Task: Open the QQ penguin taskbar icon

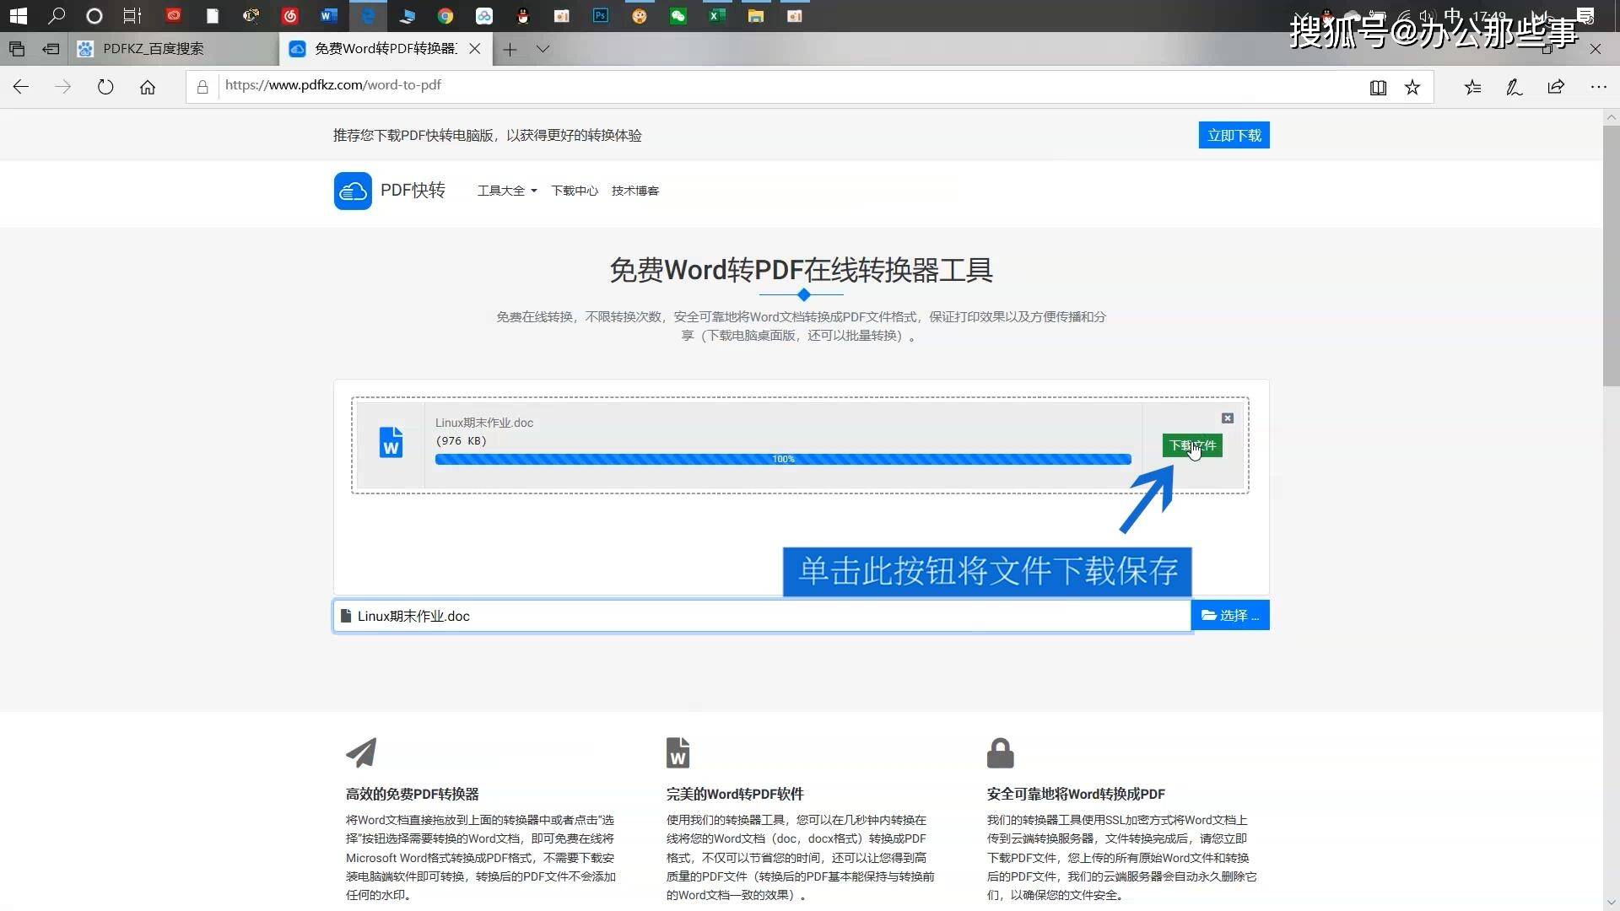Action: [523, 15]
